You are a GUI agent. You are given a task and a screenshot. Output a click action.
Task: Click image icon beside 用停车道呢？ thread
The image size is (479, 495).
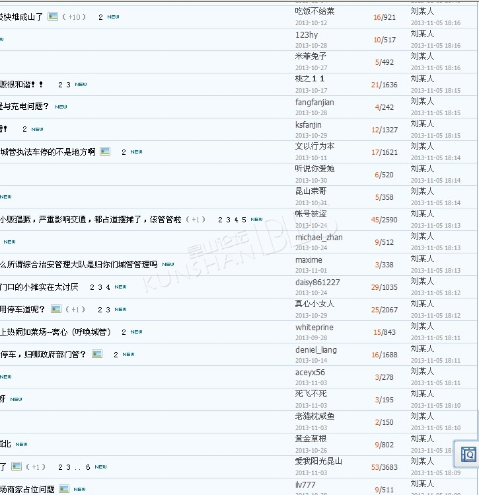56,309
